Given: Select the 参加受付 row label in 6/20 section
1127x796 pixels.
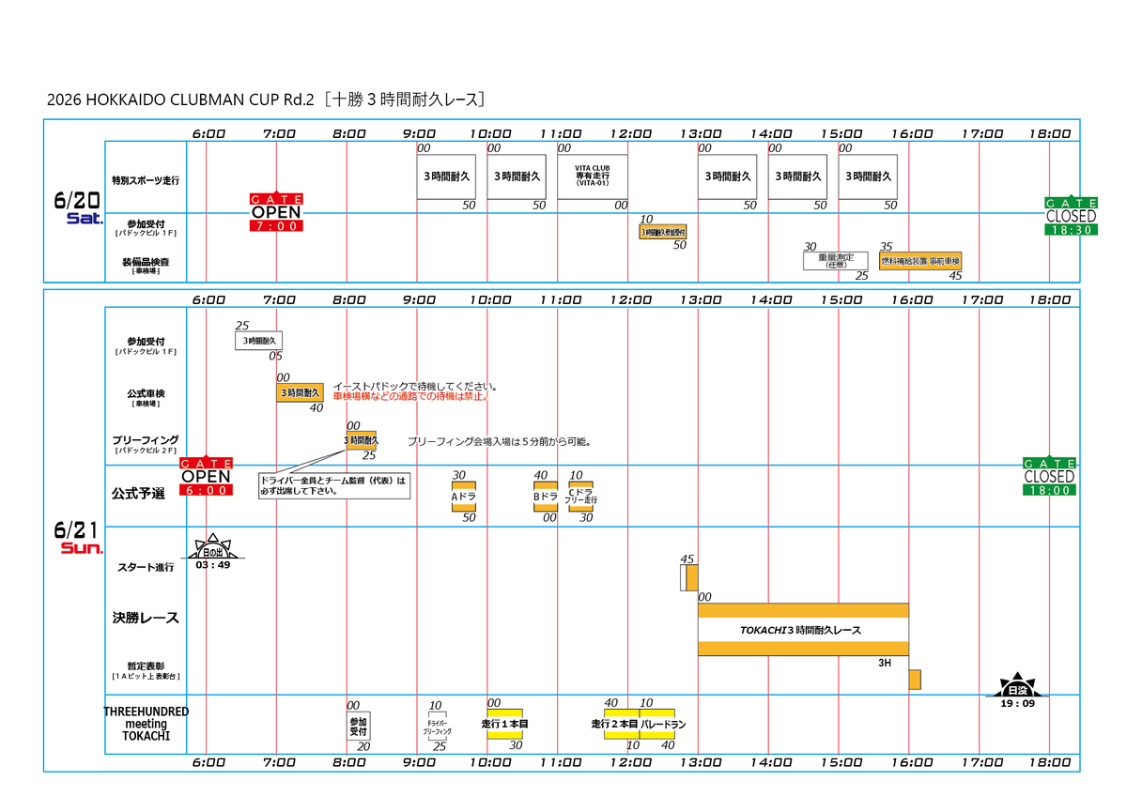Looking at the screenshot, I should [145, 226].
